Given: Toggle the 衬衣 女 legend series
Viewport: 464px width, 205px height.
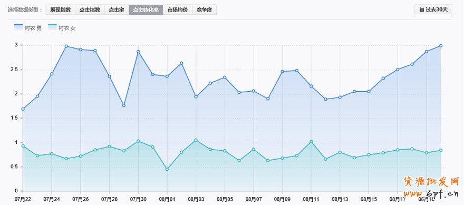Looking at the screenshot, I should point(62,28).
